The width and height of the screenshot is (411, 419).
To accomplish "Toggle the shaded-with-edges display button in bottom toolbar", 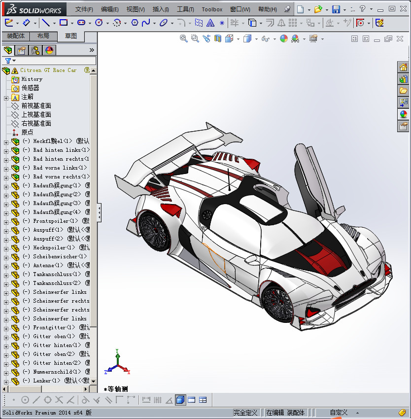I will 180,400.
